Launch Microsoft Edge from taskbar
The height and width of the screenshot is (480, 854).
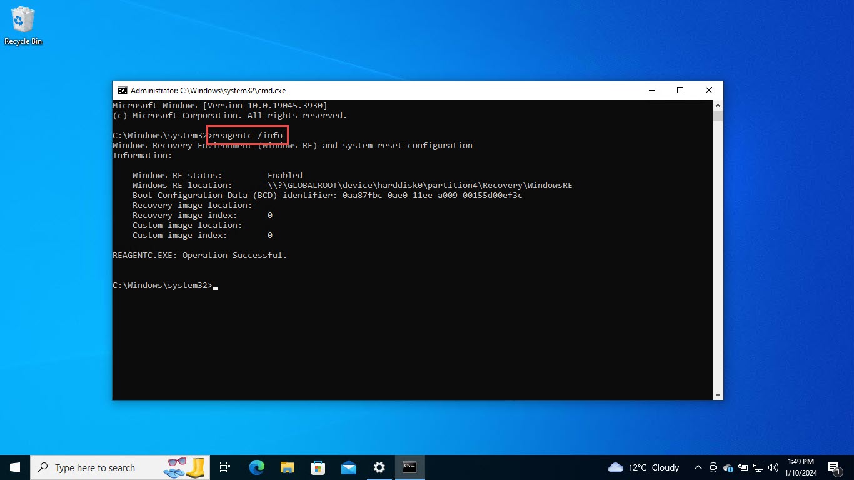click(256, 467)
